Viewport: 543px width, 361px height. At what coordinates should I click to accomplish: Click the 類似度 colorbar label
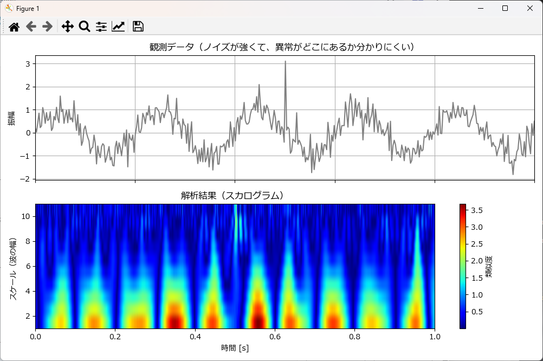click(489, 266)
